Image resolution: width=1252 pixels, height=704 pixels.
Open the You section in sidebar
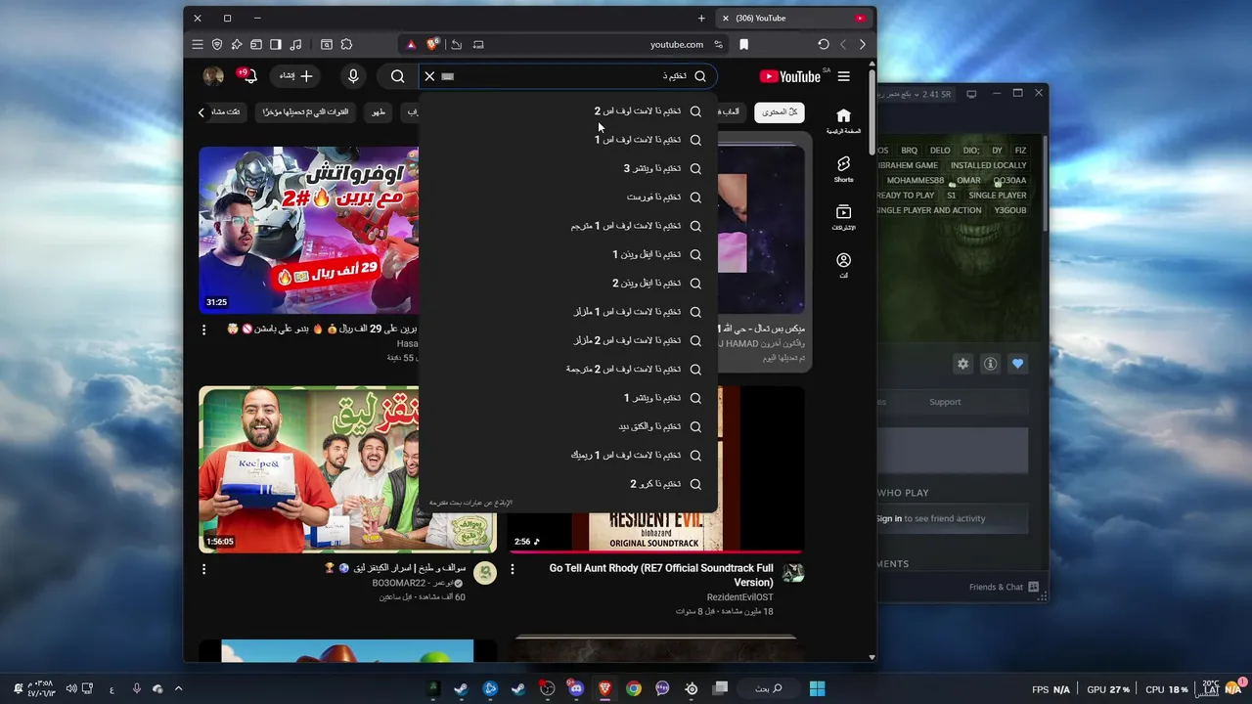point(843,265)
